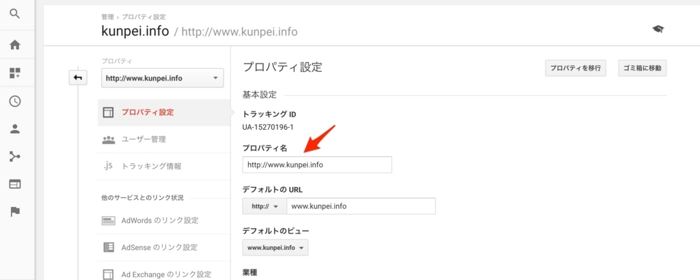Select プロパティ設定 menu item
700x280 pixels.
[164, 113]
